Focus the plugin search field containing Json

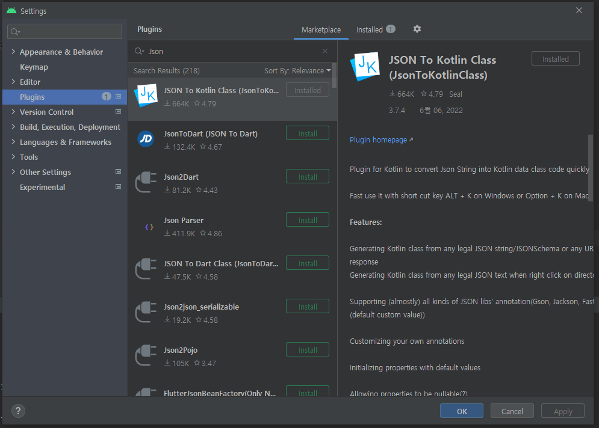click(232, 51)
